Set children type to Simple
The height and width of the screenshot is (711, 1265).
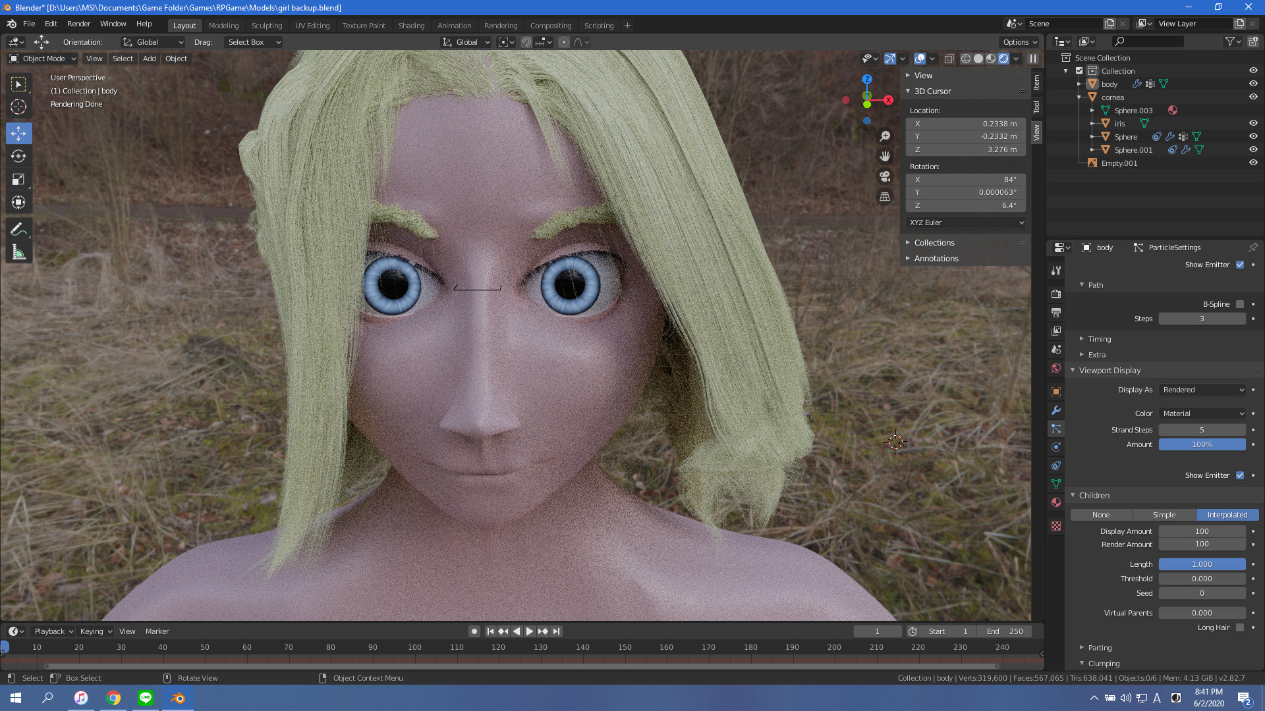click(1164, 515)
